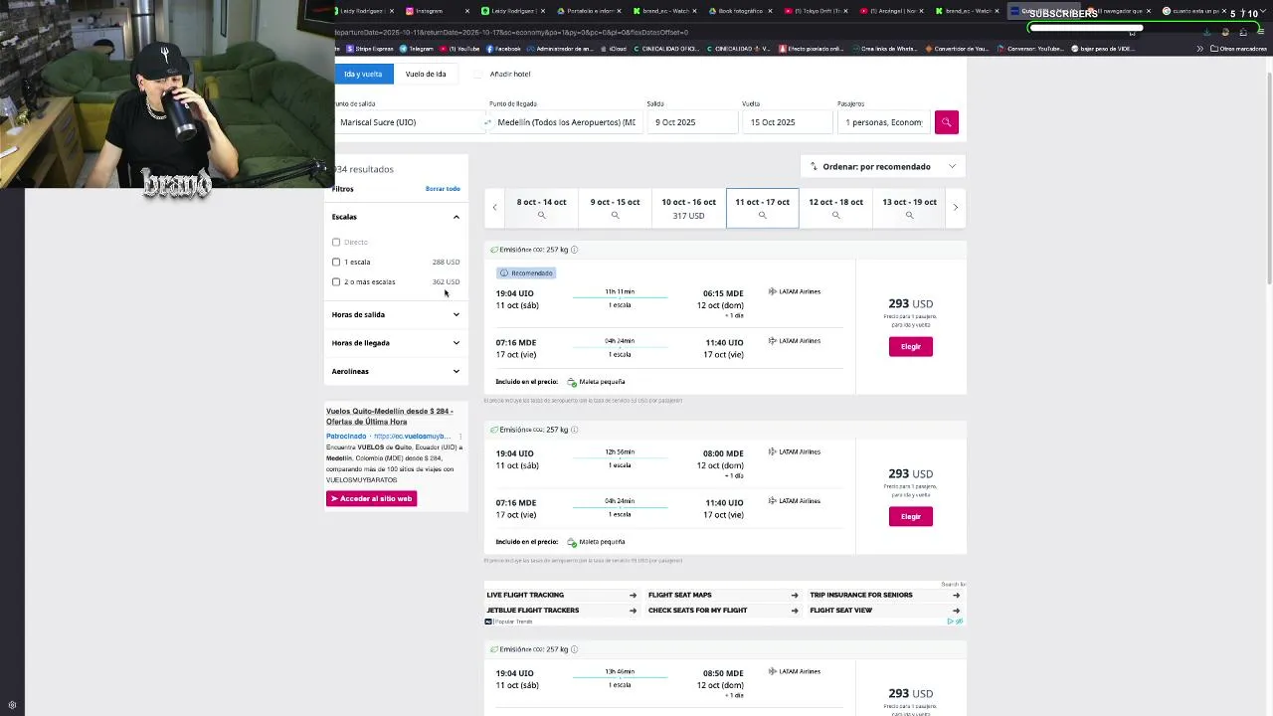The width and height of the screenshot is (1273, 716).
Task: Open the Pasajeros selector field
Action: coord(883,122)
